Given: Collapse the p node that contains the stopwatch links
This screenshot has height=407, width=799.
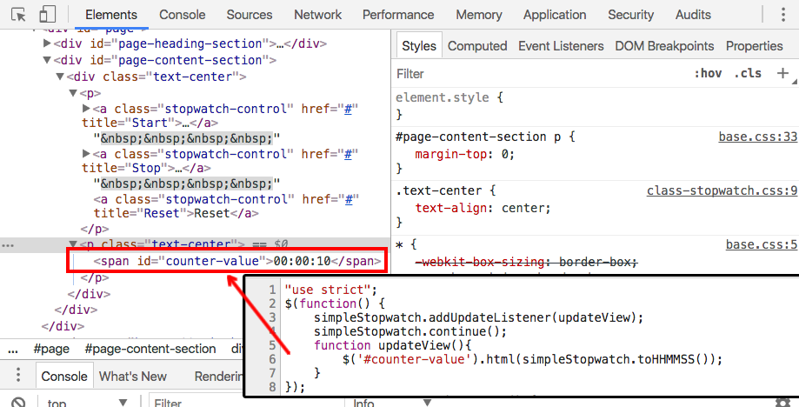Looking at the screenshot, I should tap(72, 94).
